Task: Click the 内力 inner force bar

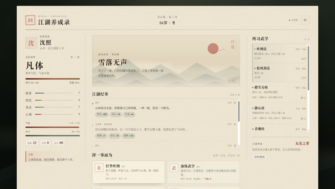Action: pyautogui.click(x=52, y=136)
